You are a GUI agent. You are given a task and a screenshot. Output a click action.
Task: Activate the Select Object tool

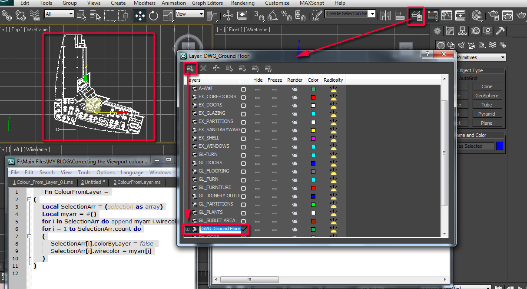point(81,16)
